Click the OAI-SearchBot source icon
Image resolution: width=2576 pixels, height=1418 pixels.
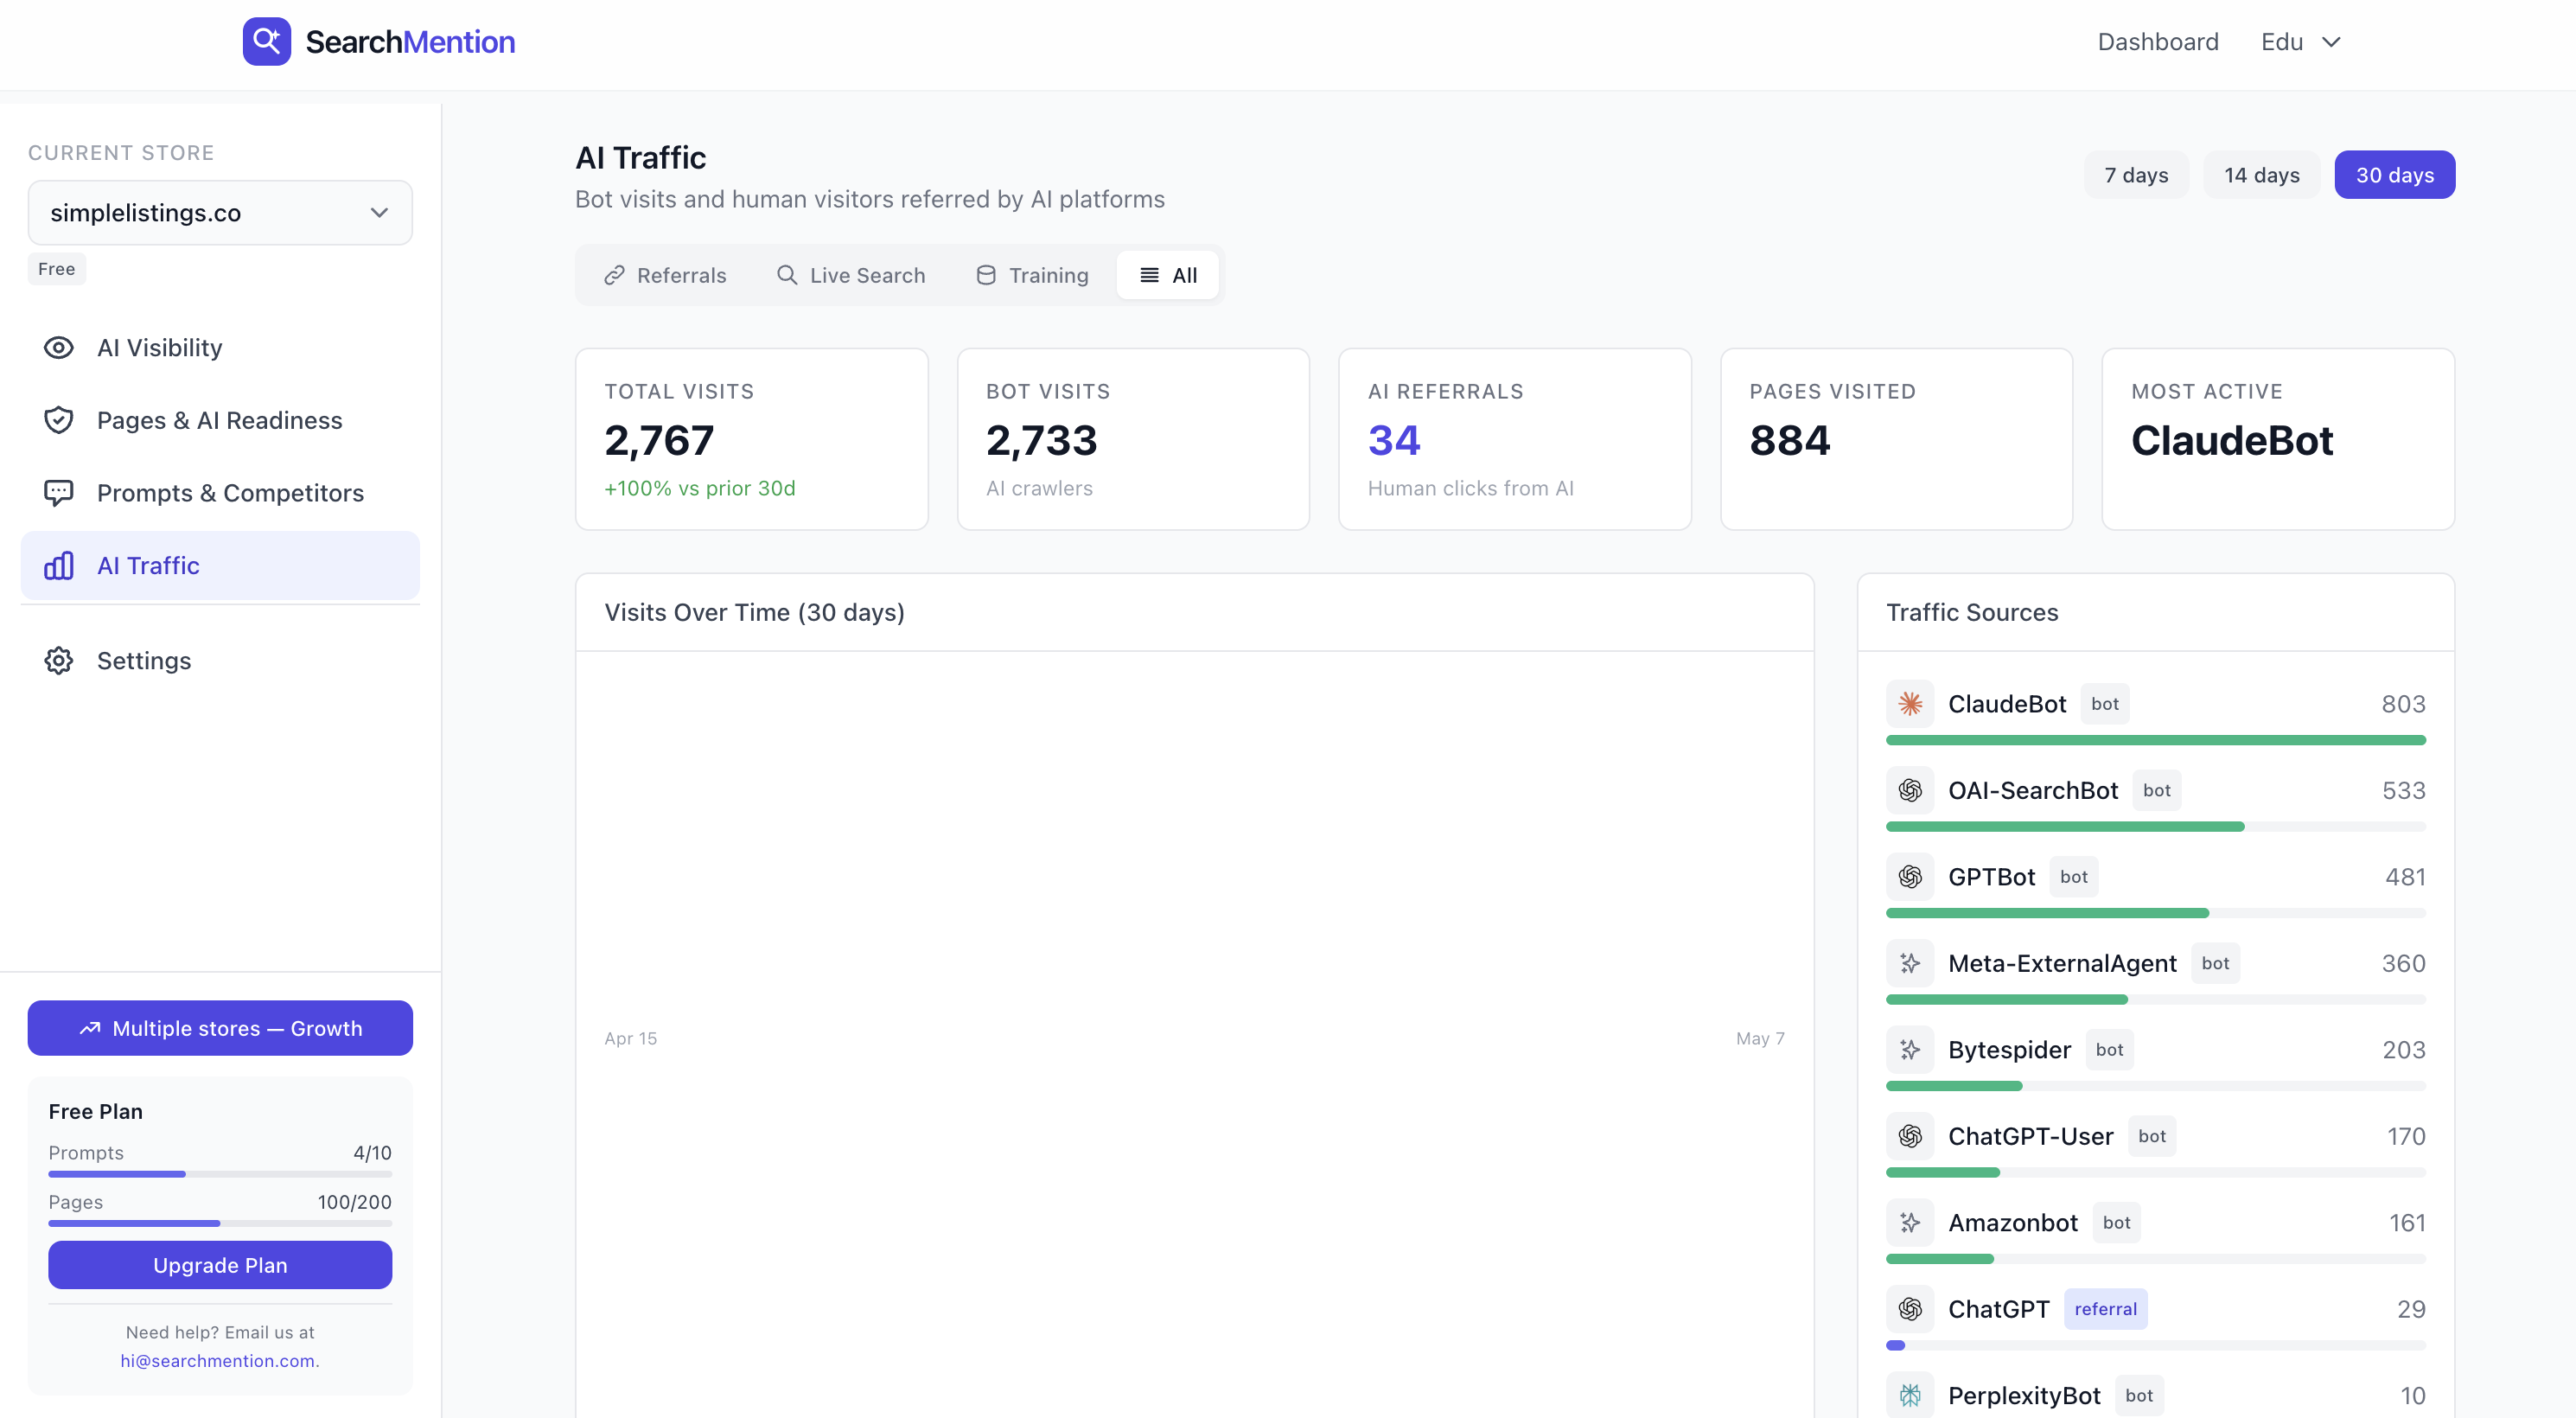click(x=1910, y=790)
